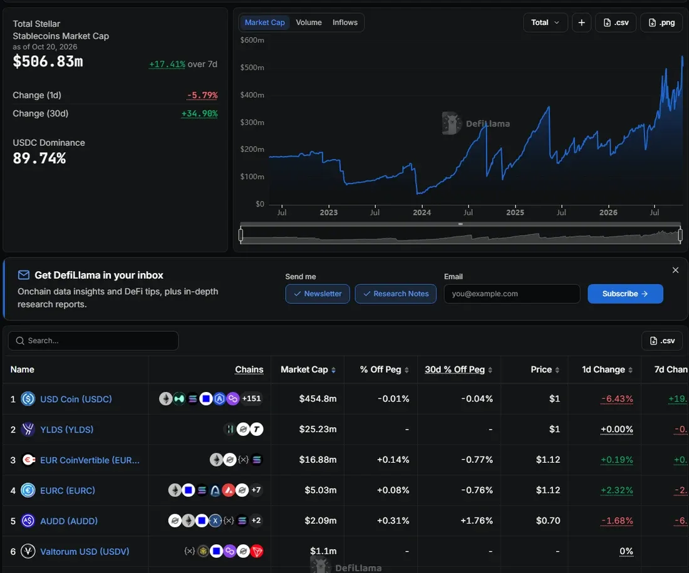Screen dimensions: 689x573
Task: Click the Subscribe button
Action: click(625, 294)
